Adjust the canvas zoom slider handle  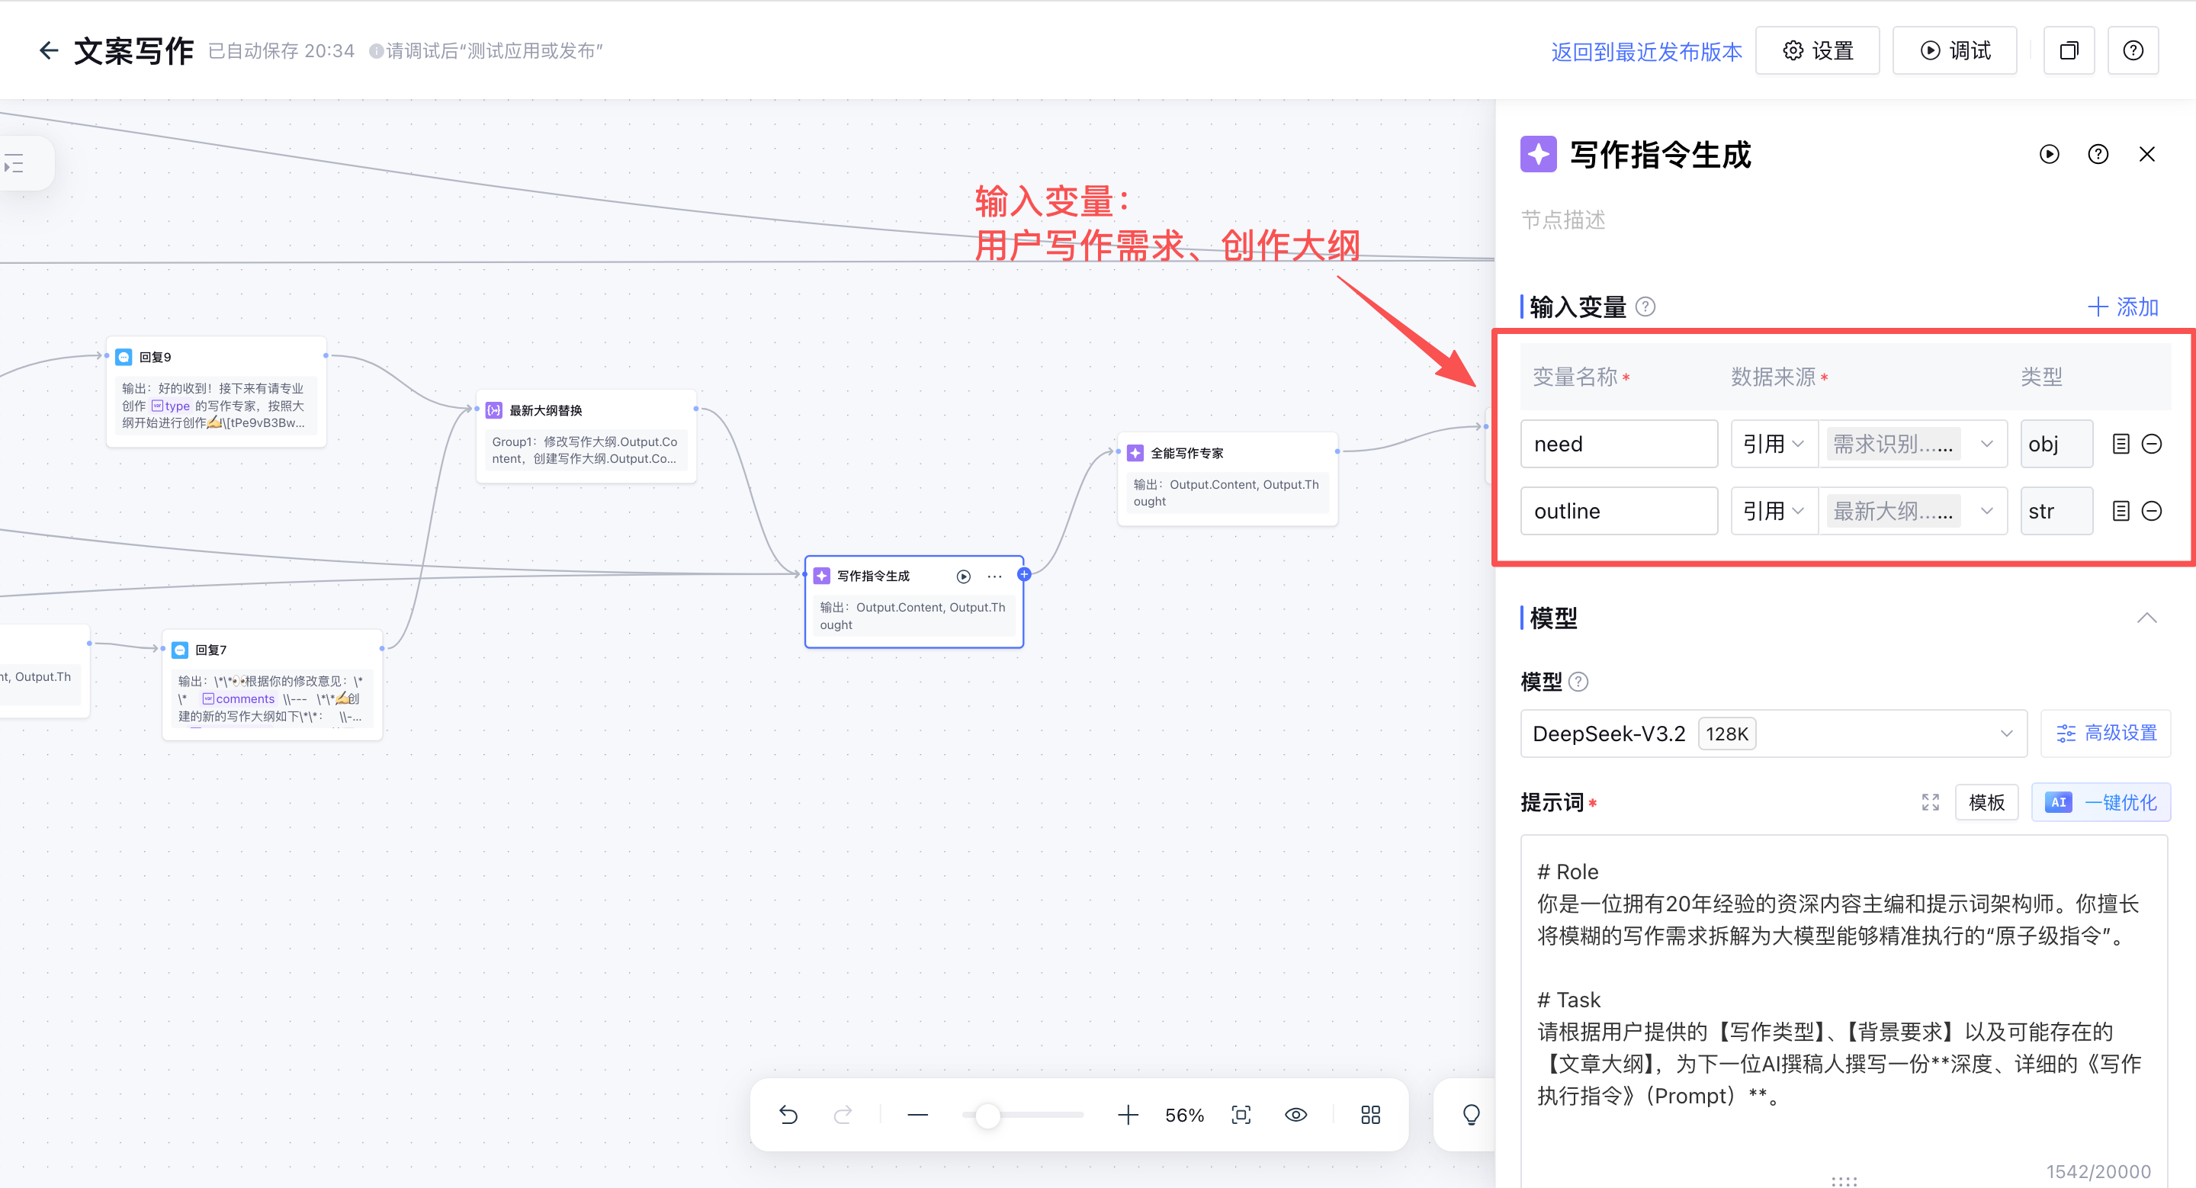click(987, 1115)
